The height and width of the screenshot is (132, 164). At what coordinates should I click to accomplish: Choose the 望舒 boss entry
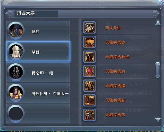[x=38, y=51]
